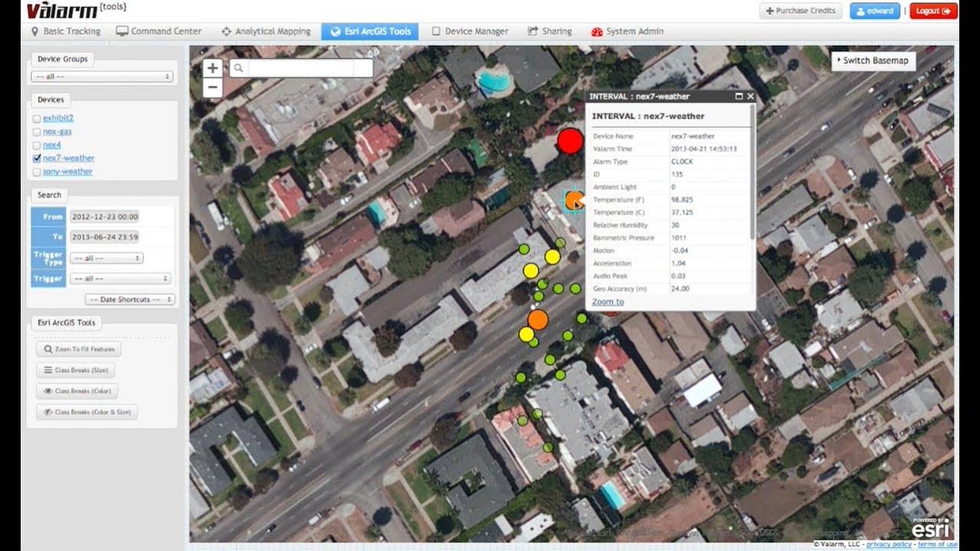This screenshot has height=551, width=980.
Task: Click the From date field
Action: pos(104,217)
